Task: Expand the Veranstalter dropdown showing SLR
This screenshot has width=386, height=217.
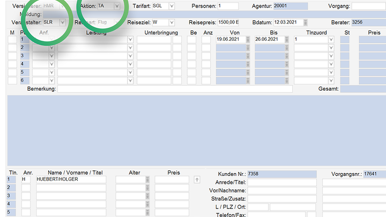Action: 63,23
